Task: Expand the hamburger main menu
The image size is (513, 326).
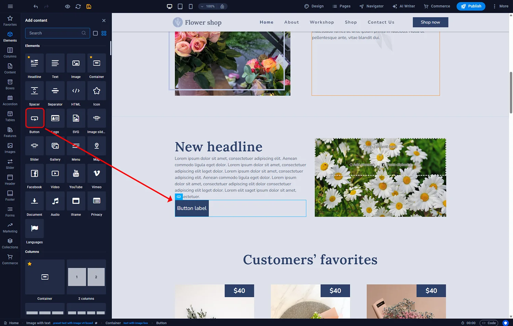Action: pos(10,6)
